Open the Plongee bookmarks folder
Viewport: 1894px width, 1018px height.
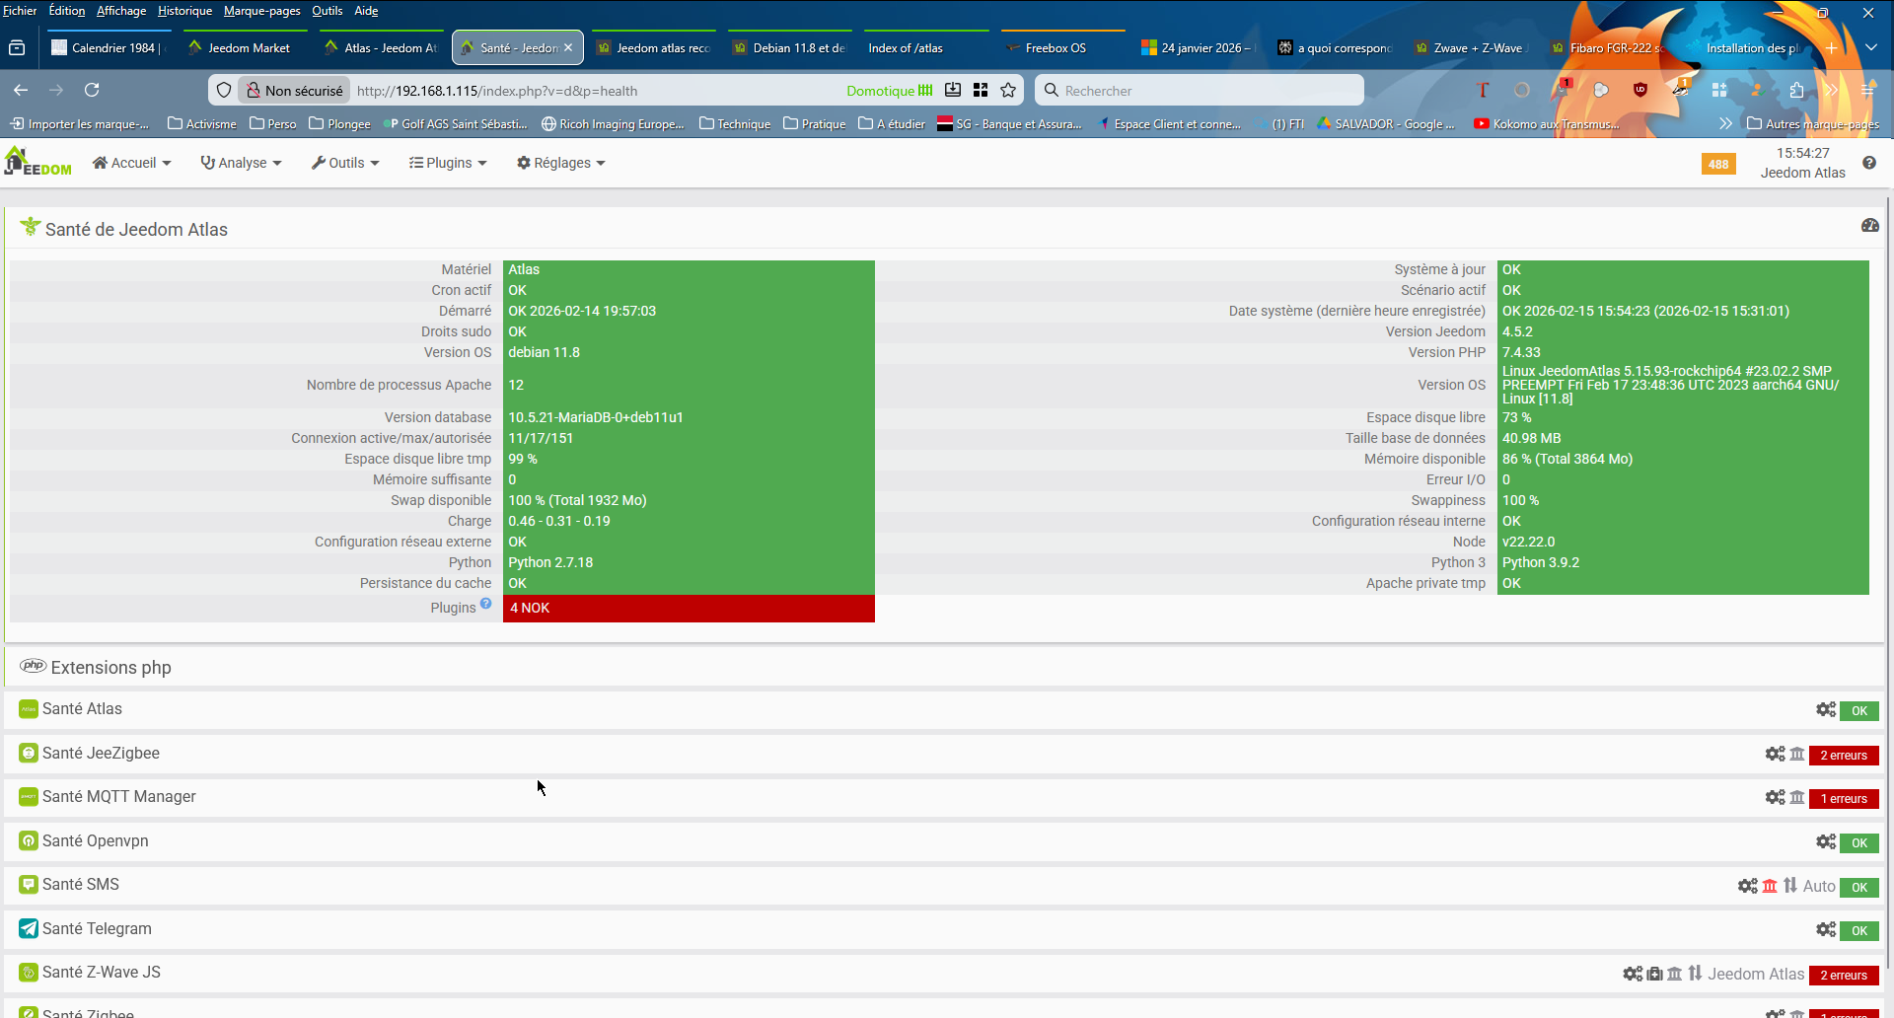click(x=339, y=123)
